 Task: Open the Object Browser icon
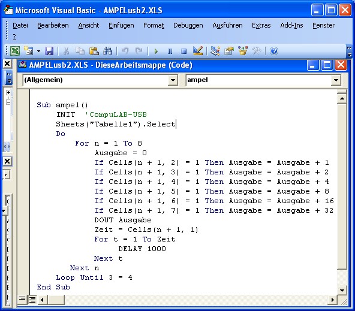[243, 51]
